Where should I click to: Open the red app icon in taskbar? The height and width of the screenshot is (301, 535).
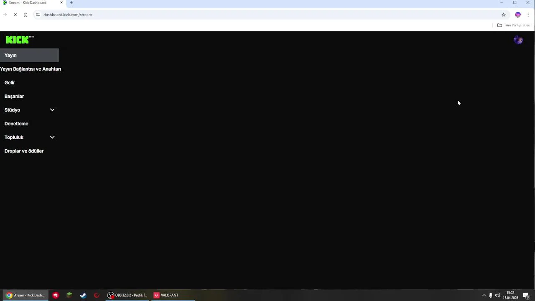pyautogui.click(x=56, y=295)
